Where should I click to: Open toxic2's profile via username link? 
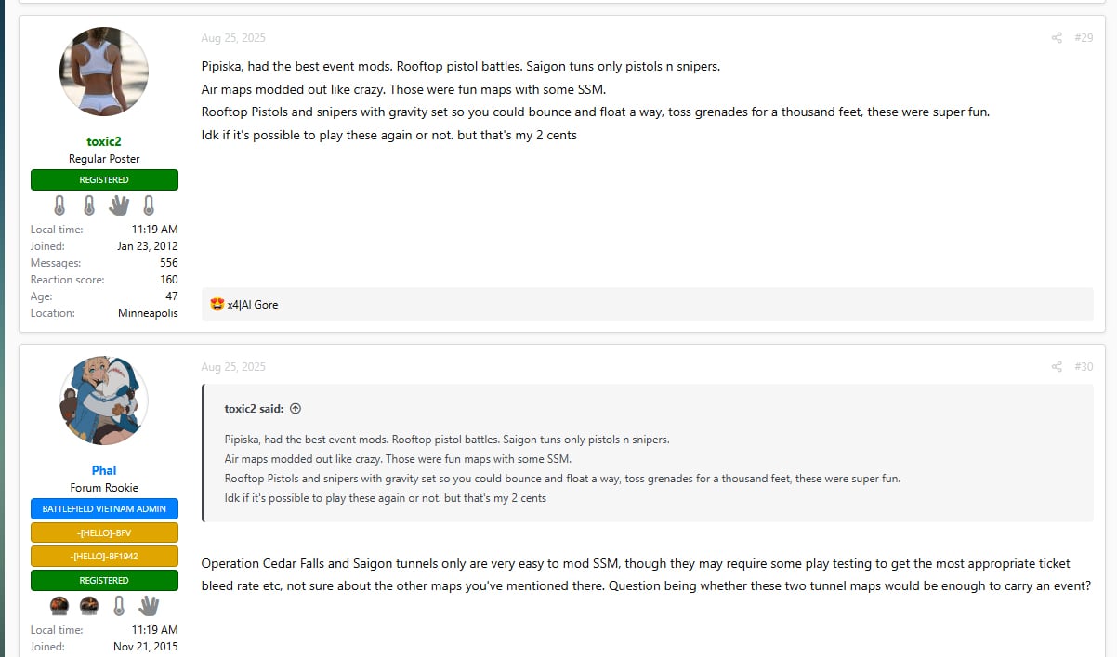click(x=104, y=141)
